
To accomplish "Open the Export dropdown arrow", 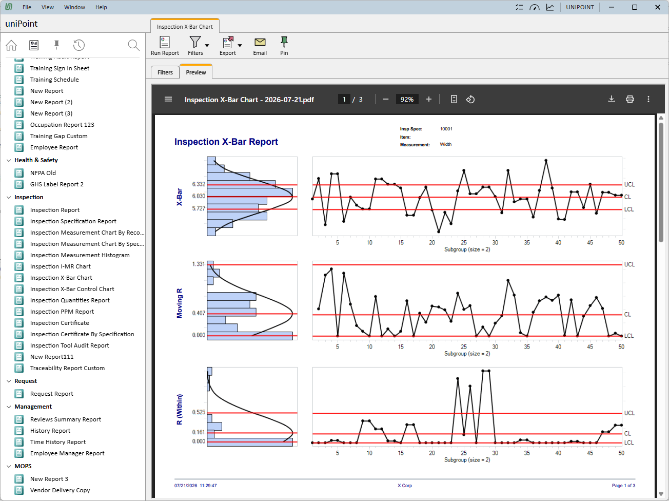I will [240, 46].
